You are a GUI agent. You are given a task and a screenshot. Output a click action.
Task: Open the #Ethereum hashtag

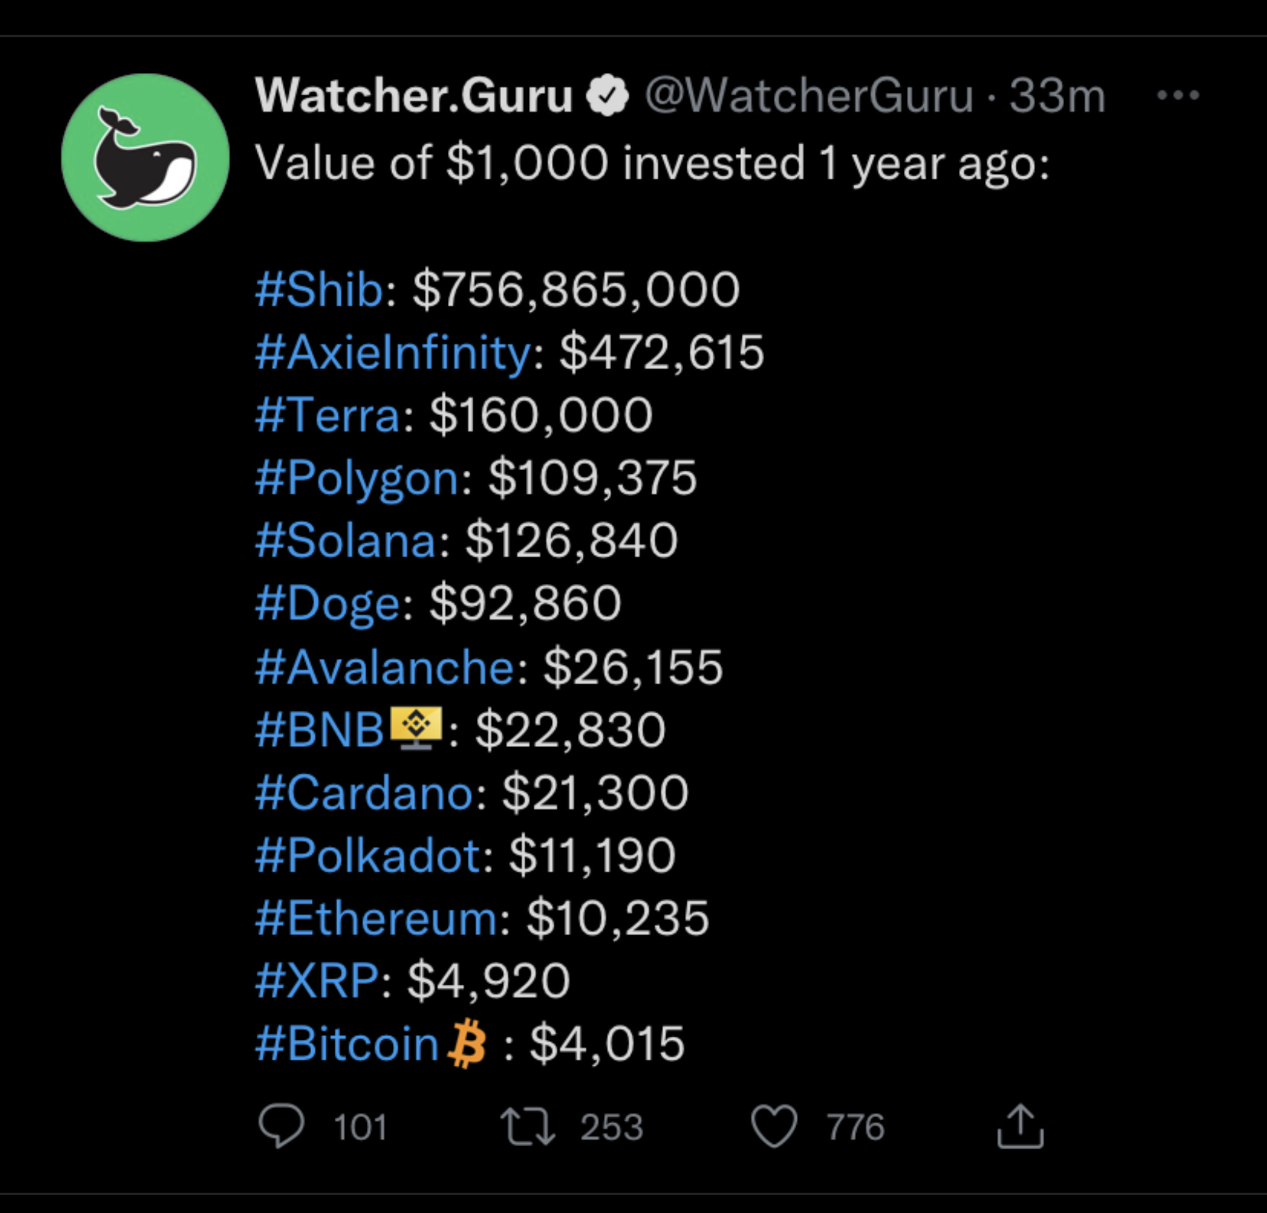[377, 918]
